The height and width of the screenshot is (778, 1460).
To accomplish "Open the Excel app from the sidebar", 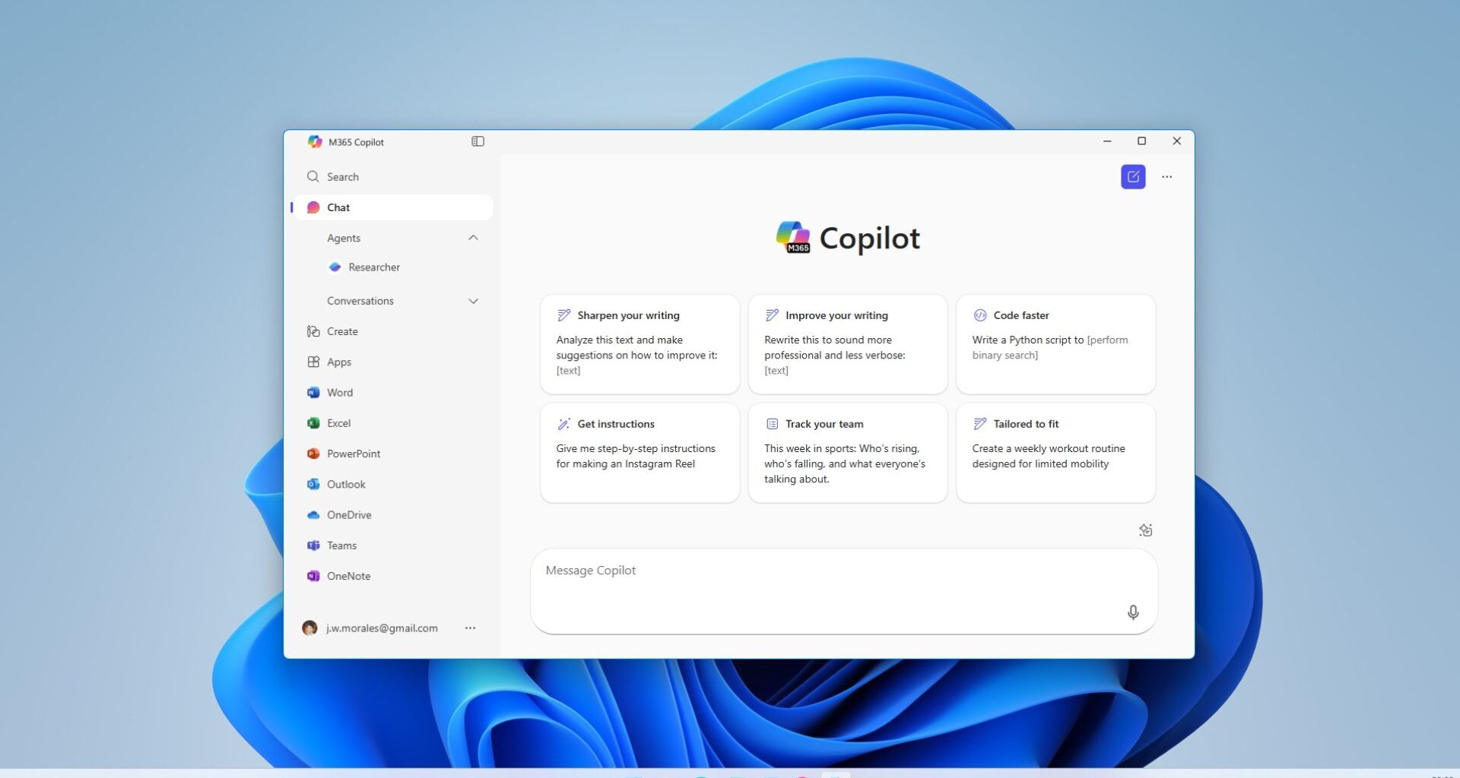I will coord(338,422).
